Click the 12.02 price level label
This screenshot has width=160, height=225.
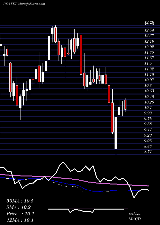click(149, 47)
